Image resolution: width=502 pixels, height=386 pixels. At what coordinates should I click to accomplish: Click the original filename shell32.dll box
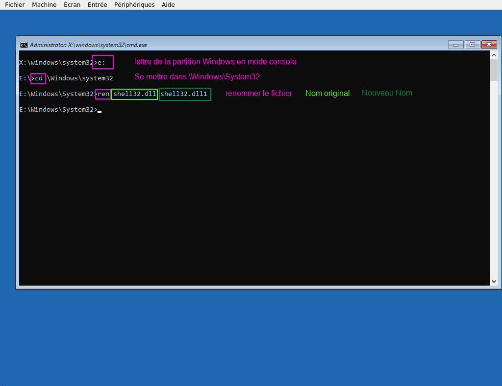tap(134, 94)
